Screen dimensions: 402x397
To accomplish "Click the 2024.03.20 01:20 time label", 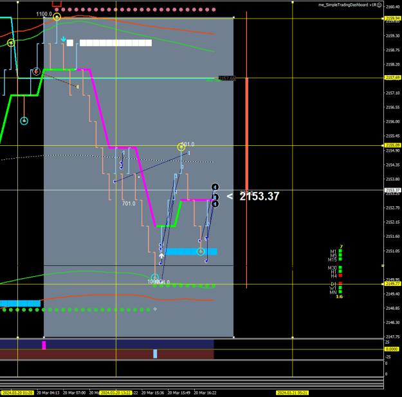I will click(x=17, y=393).
